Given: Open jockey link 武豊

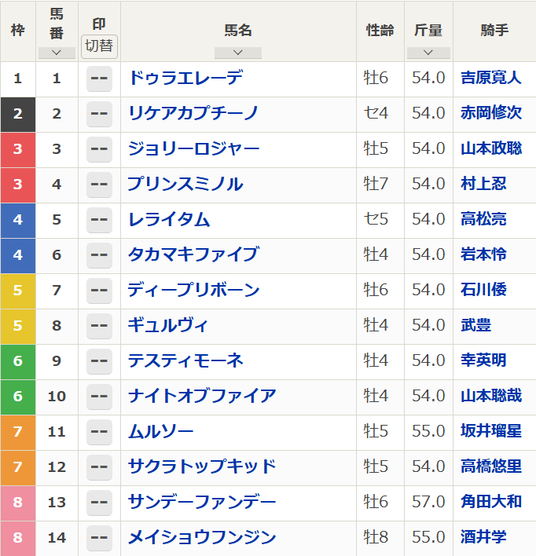Looking at the screenshot, I should (x=475, y=325).
